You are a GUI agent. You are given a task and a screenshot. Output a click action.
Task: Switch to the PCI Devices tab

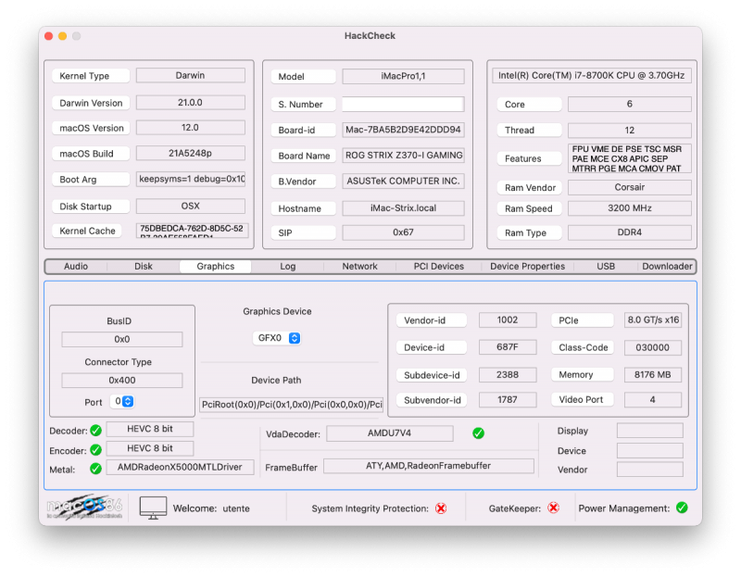coord(439,266)
